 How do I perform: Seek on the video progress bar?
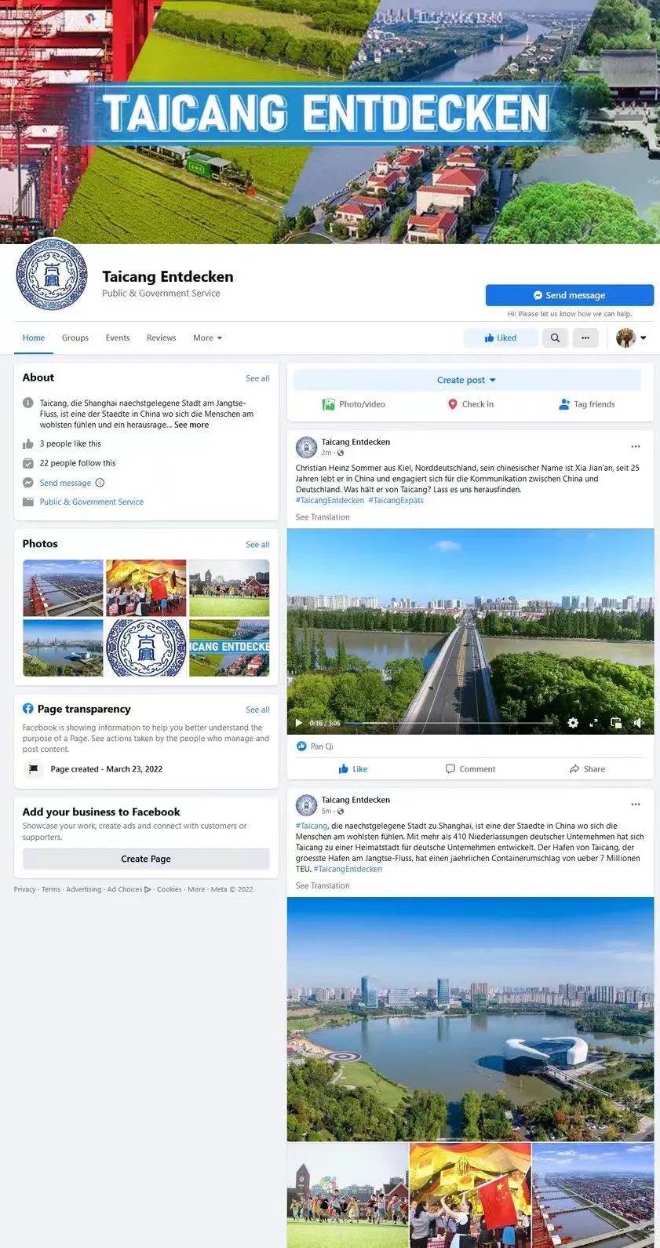tap(450, 723)
